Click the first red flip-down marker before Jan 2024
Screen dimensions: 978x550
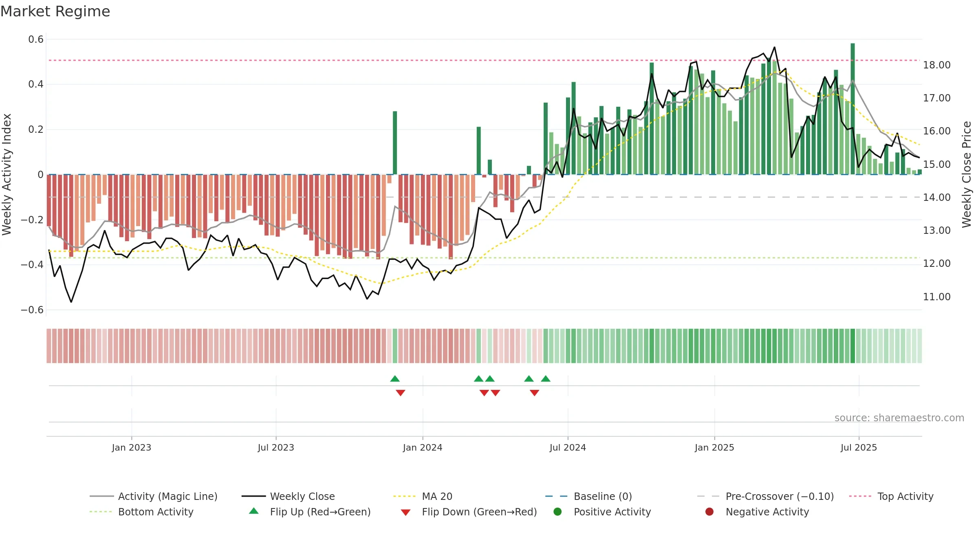(x=401, y=393)
